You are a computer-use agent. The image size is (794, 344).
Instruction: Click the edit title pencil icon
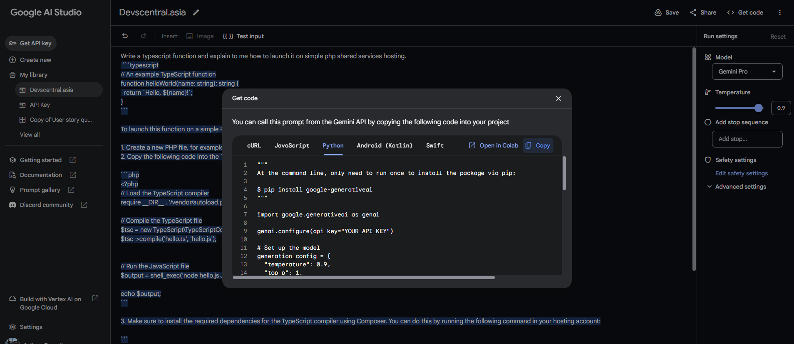point(196,12)
